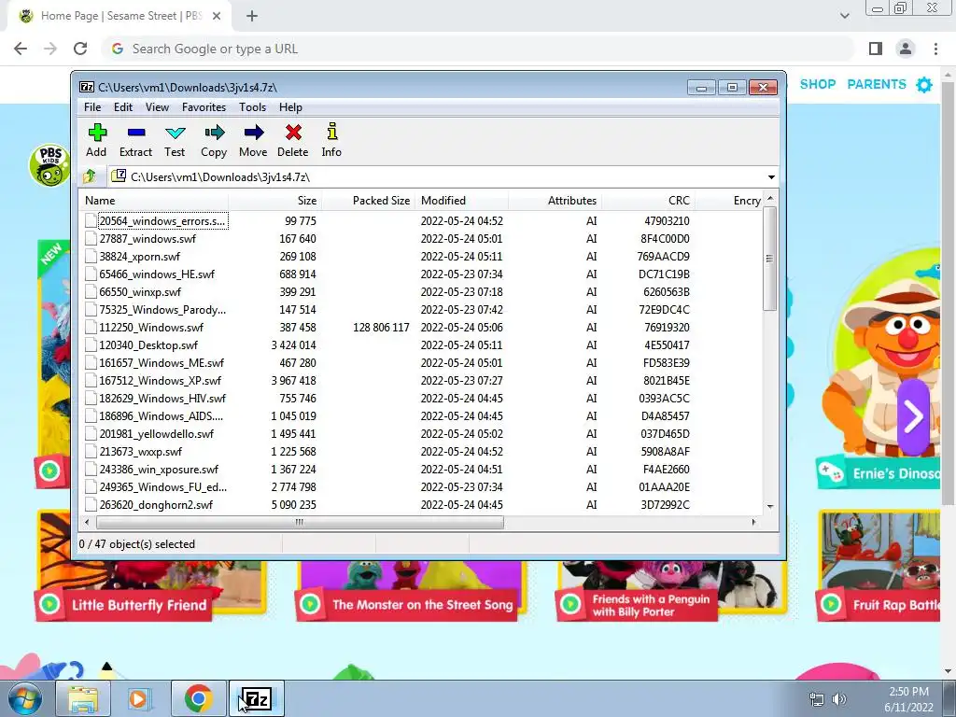
Task: Click the down arrow of the file list scrollbar
Action: [770, 507]
